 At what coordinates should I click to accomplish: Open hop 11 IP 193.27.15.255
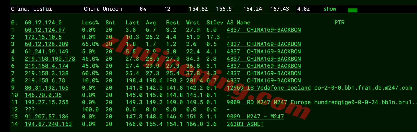[x=46, y=102]
